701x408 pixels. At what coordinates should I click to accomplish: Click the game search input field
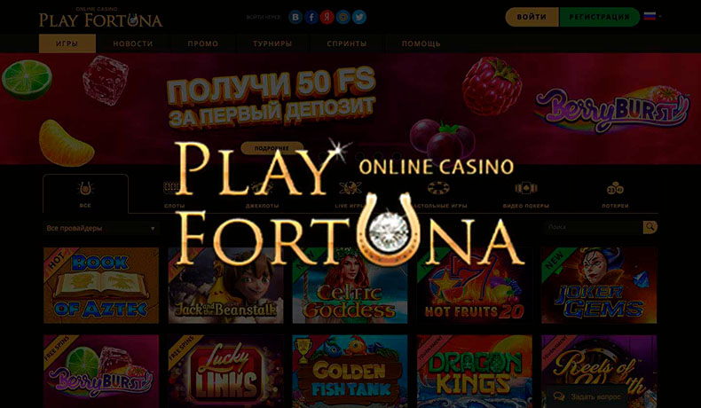pos(594,227)
